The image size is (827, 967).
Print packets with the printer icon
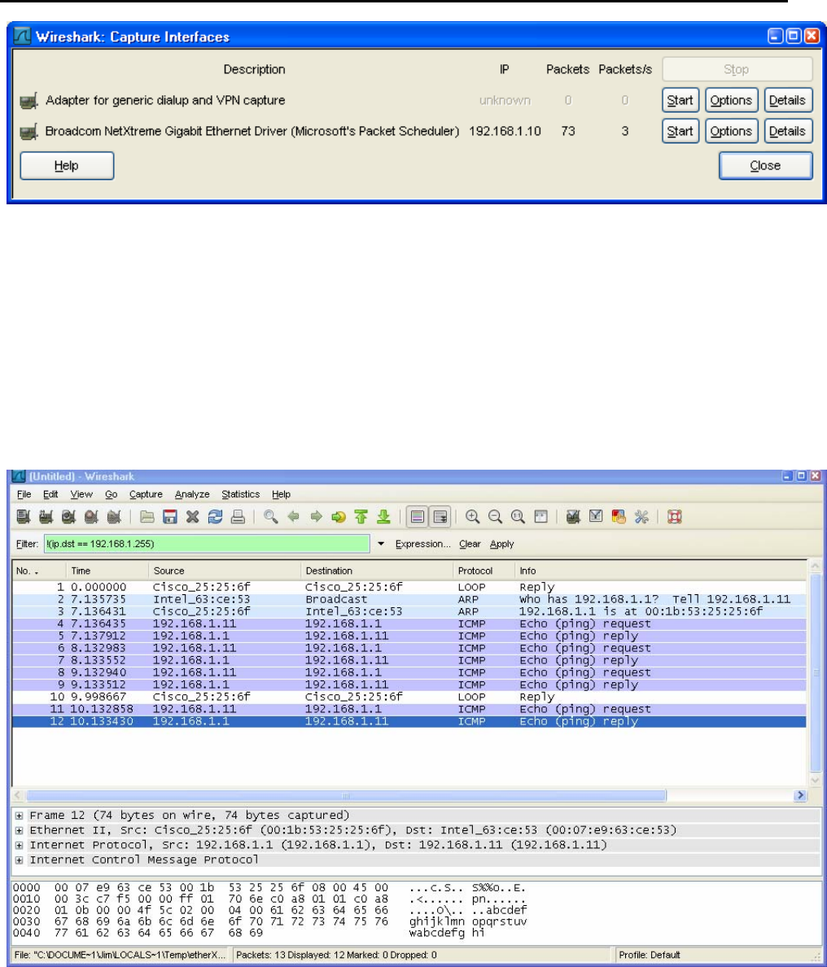(238, 517)
